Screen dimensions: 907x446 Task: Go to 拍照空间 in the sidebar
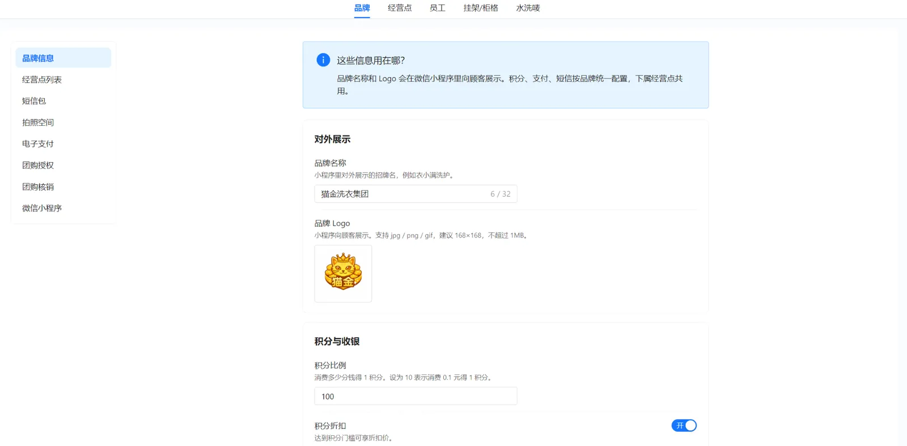click(x=63, y=122)
